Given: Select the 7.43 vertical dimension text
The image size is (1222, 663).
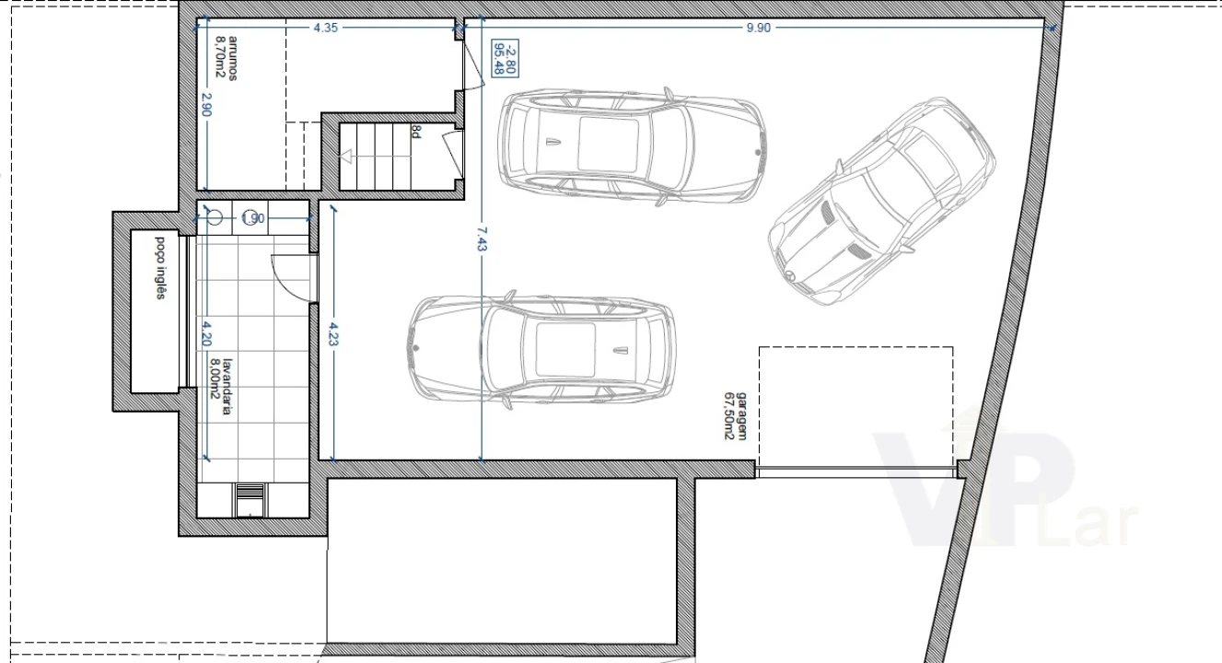Looking at the screenshot, I should (x=482, y=238).
